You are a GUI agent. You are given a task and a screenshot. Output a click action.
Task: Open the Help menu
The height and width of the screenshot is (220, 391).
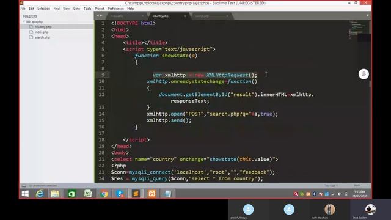130,9
